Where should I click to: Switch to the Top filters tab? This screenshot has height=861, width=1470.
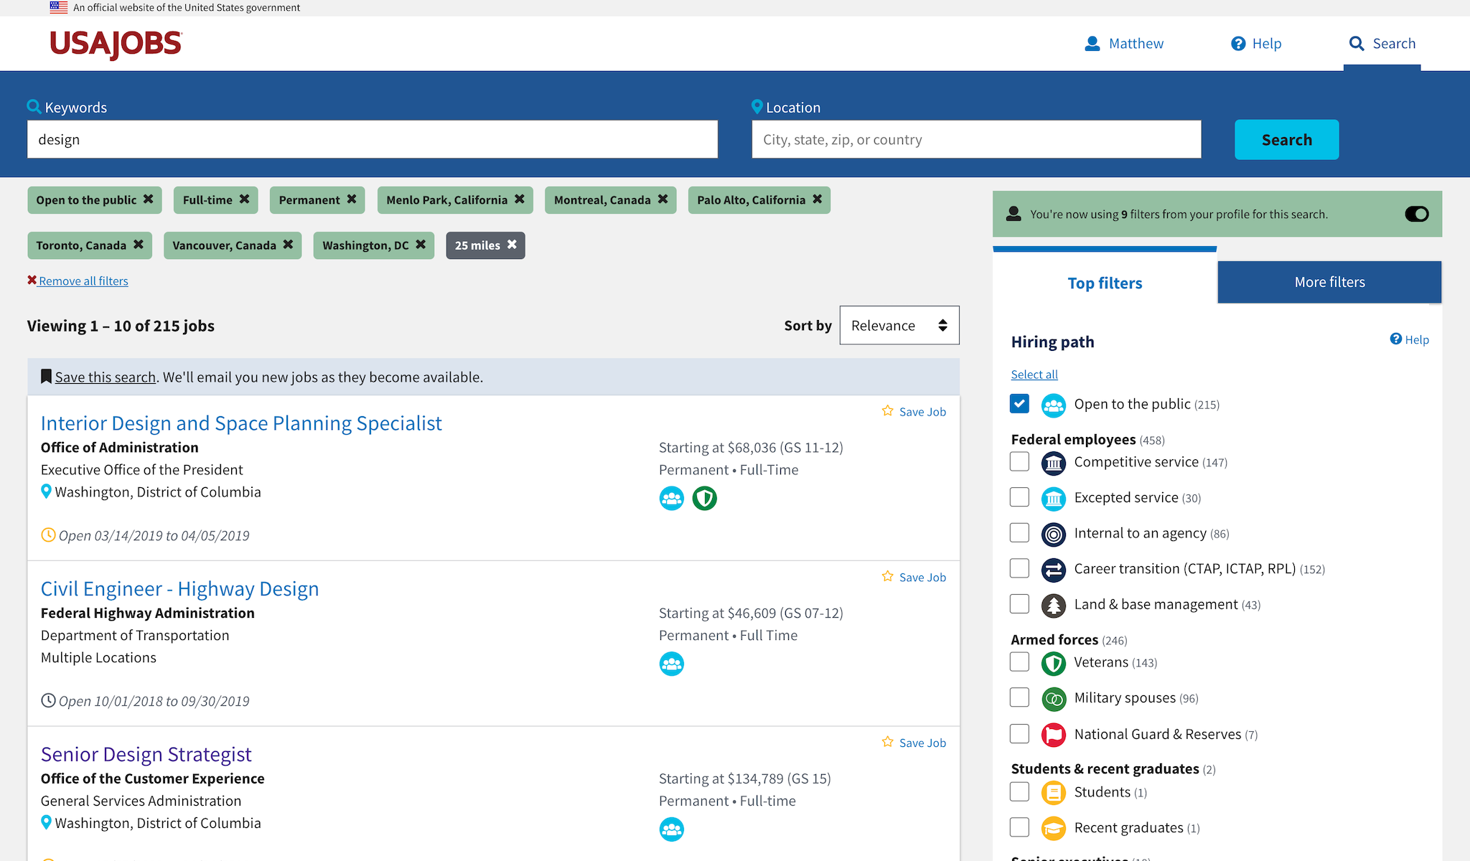click(1105, 283)
